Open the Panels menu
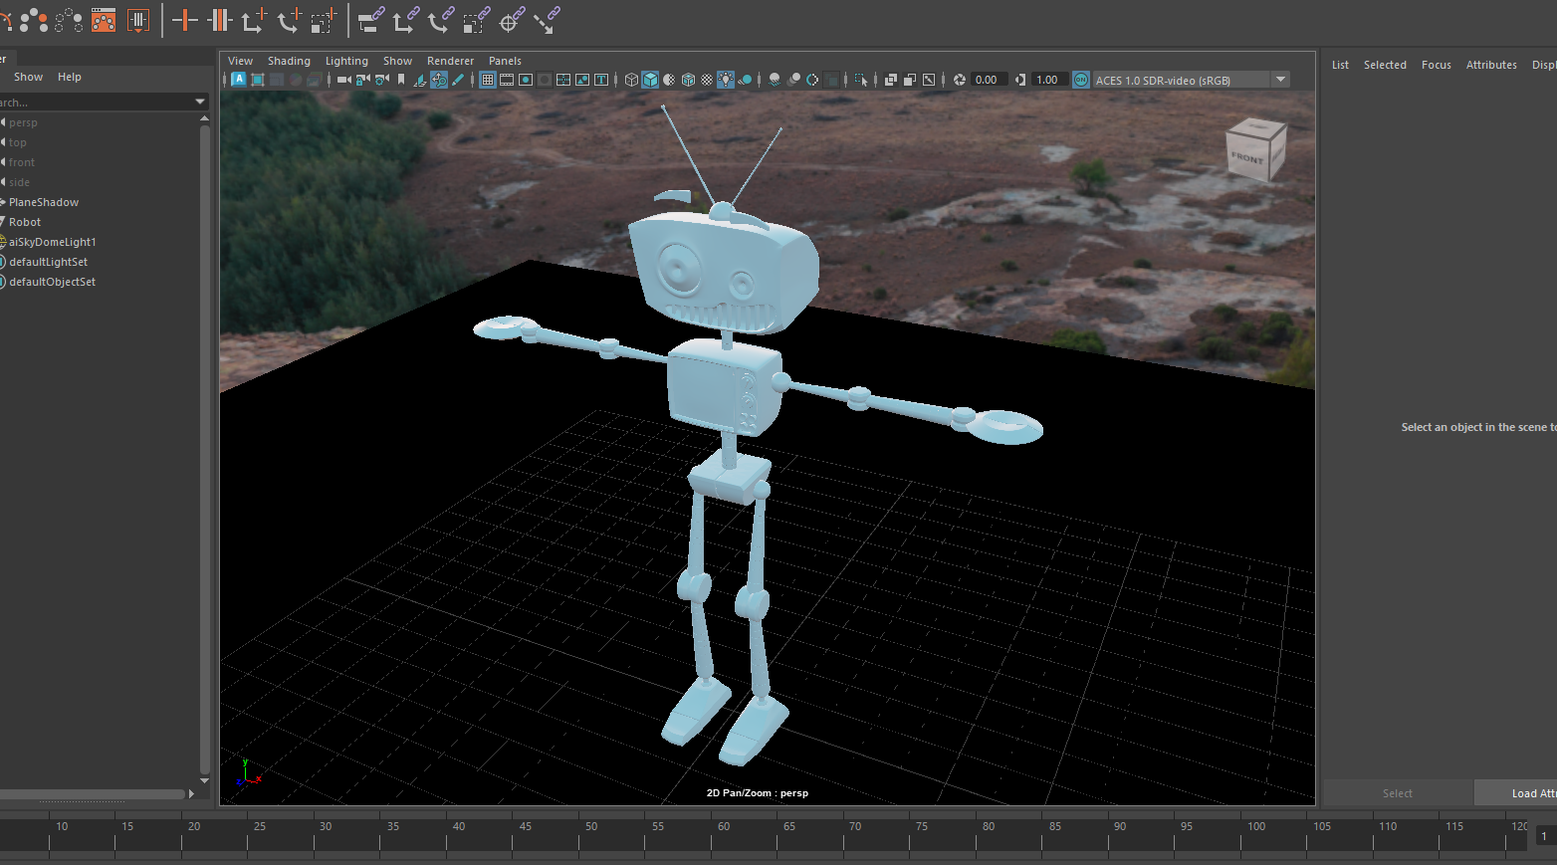Viewport: 1557px width, 865px height. click(x=505, y=61)
